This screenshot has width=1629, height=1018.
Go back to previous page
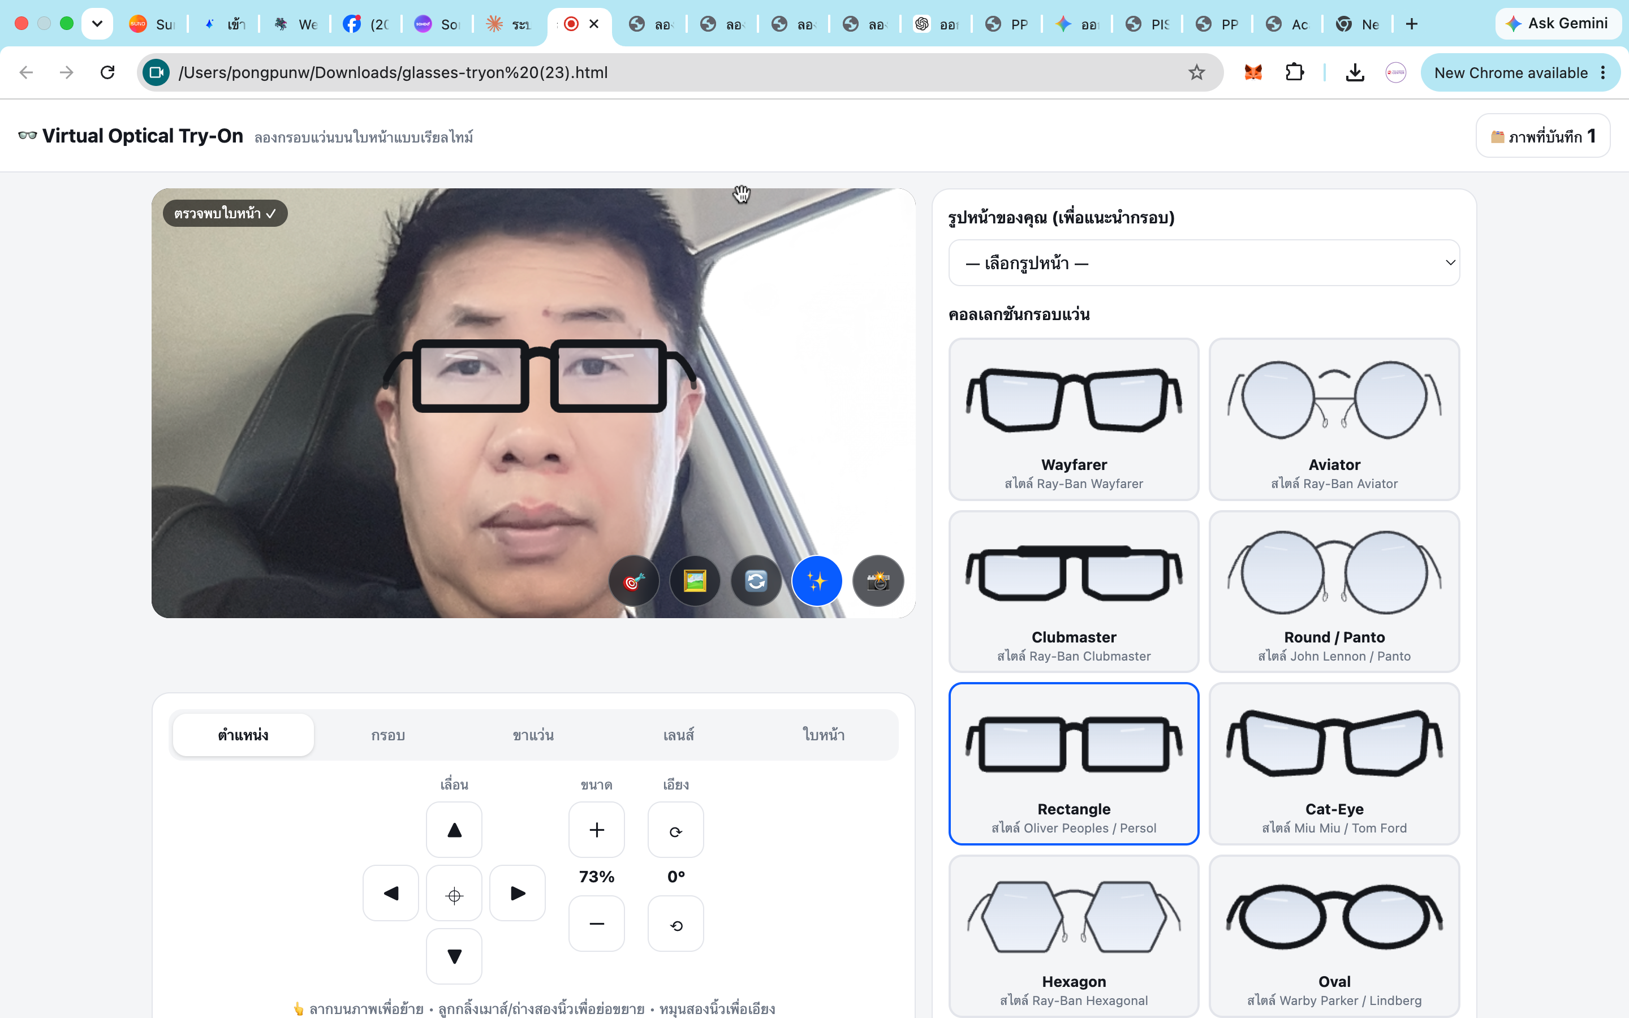(x=26, y=72)
